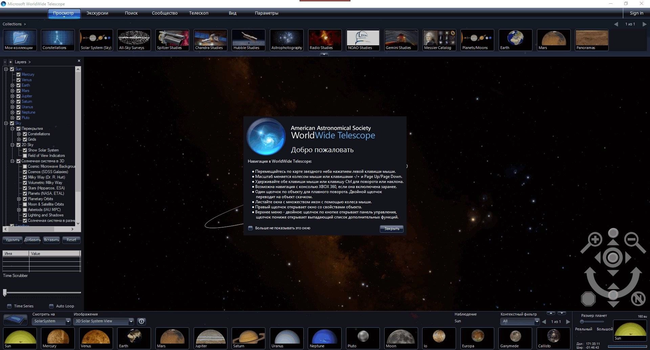Expand the Grids layer node
650x350 pixels.
point(19,139)
